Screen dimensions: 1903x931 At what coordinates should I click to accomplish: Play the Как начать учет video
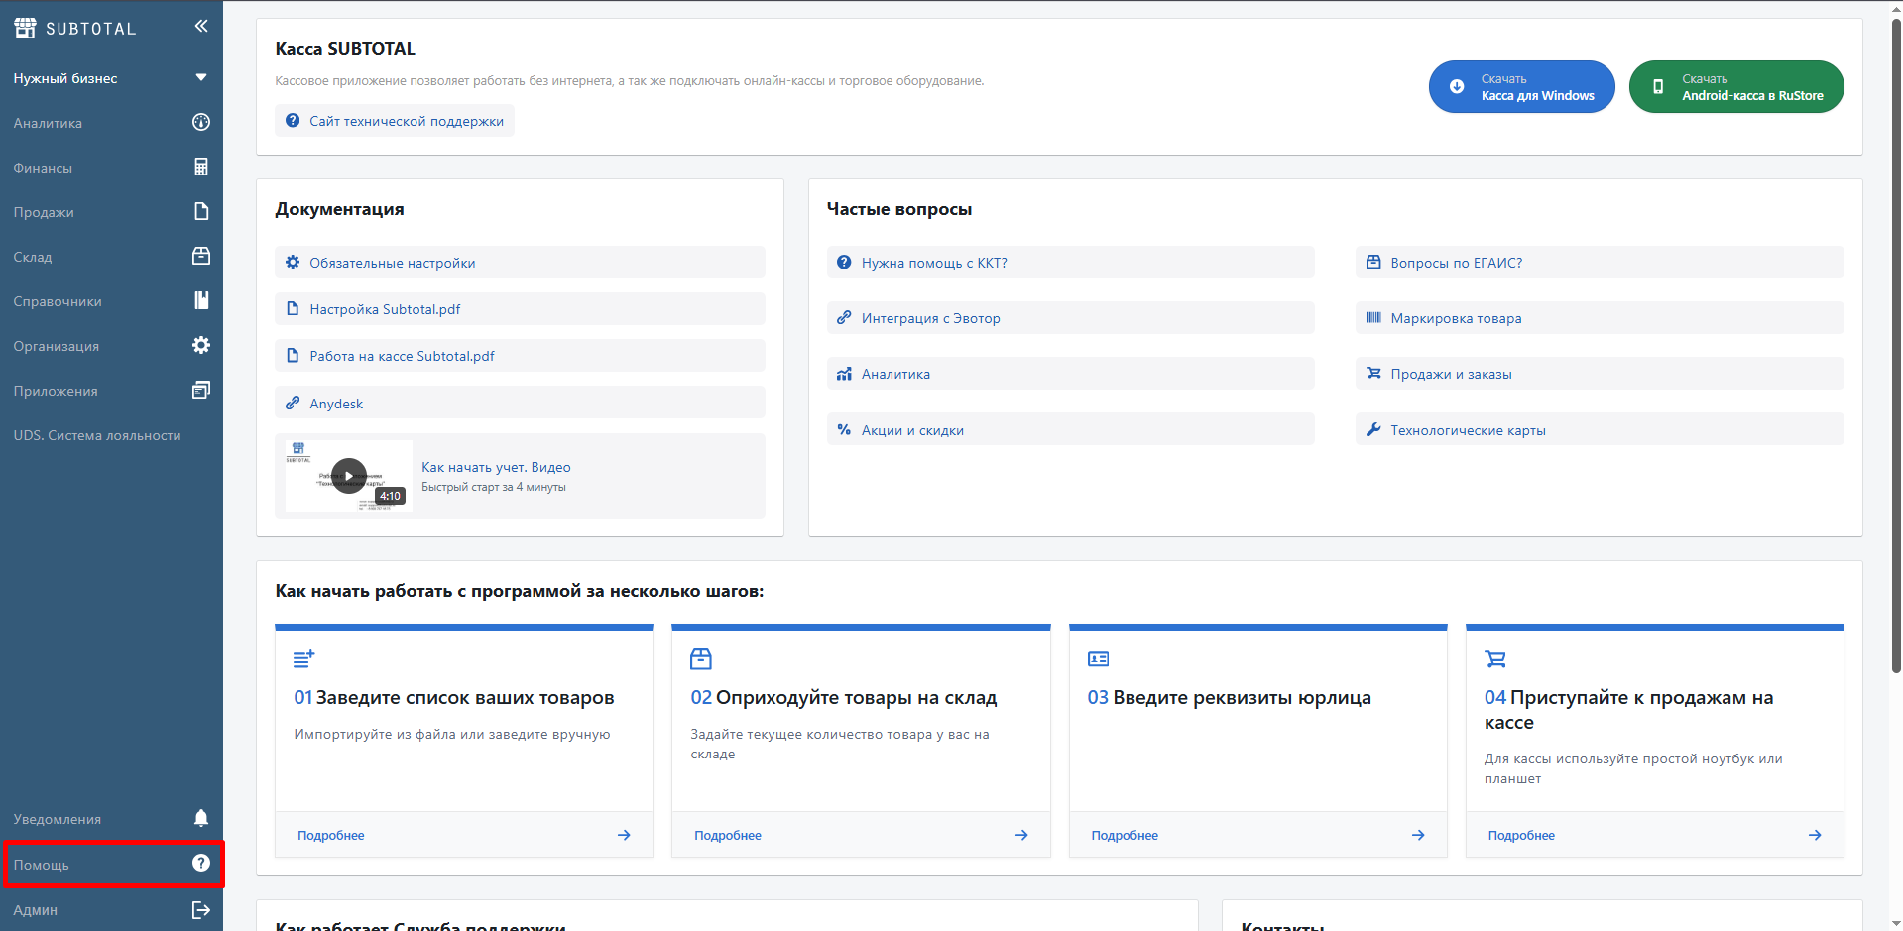(349, 476)
